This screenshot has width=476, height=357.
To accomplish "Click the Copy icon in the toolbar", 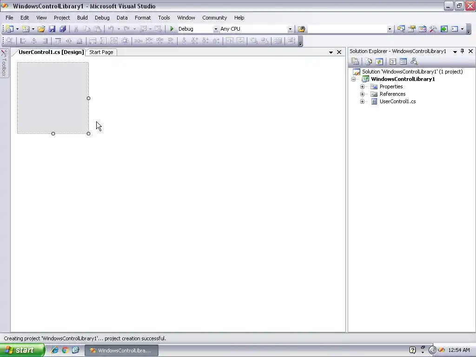I will click(x=87, y=29).
